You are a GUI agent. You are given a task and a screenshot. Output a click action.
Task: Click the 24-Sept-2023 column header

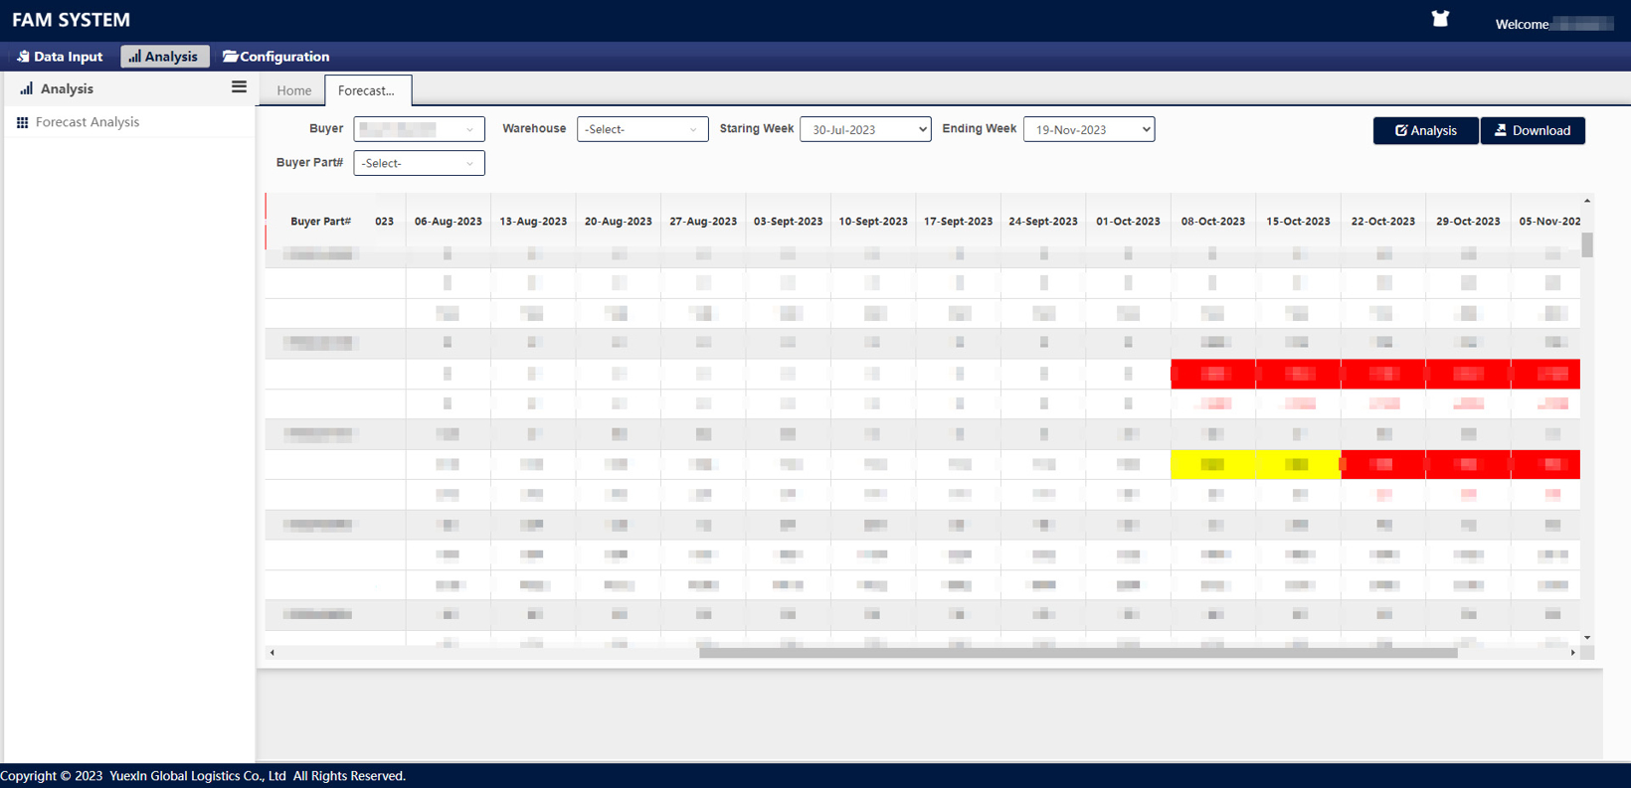(1043, 222)
